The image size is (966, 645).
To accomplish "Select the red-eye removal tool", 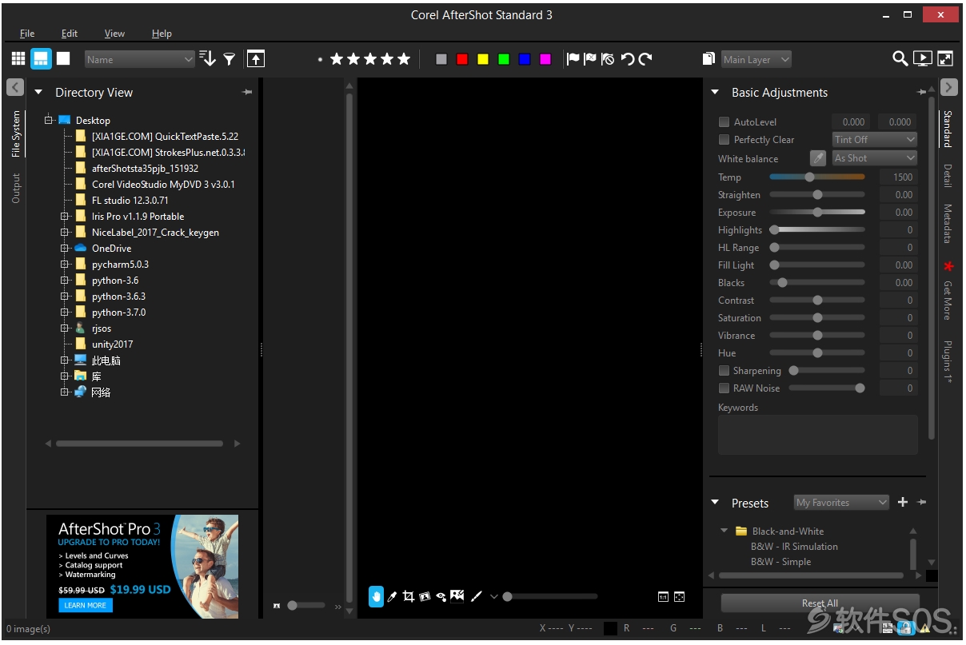I will [x=441, y=596].
